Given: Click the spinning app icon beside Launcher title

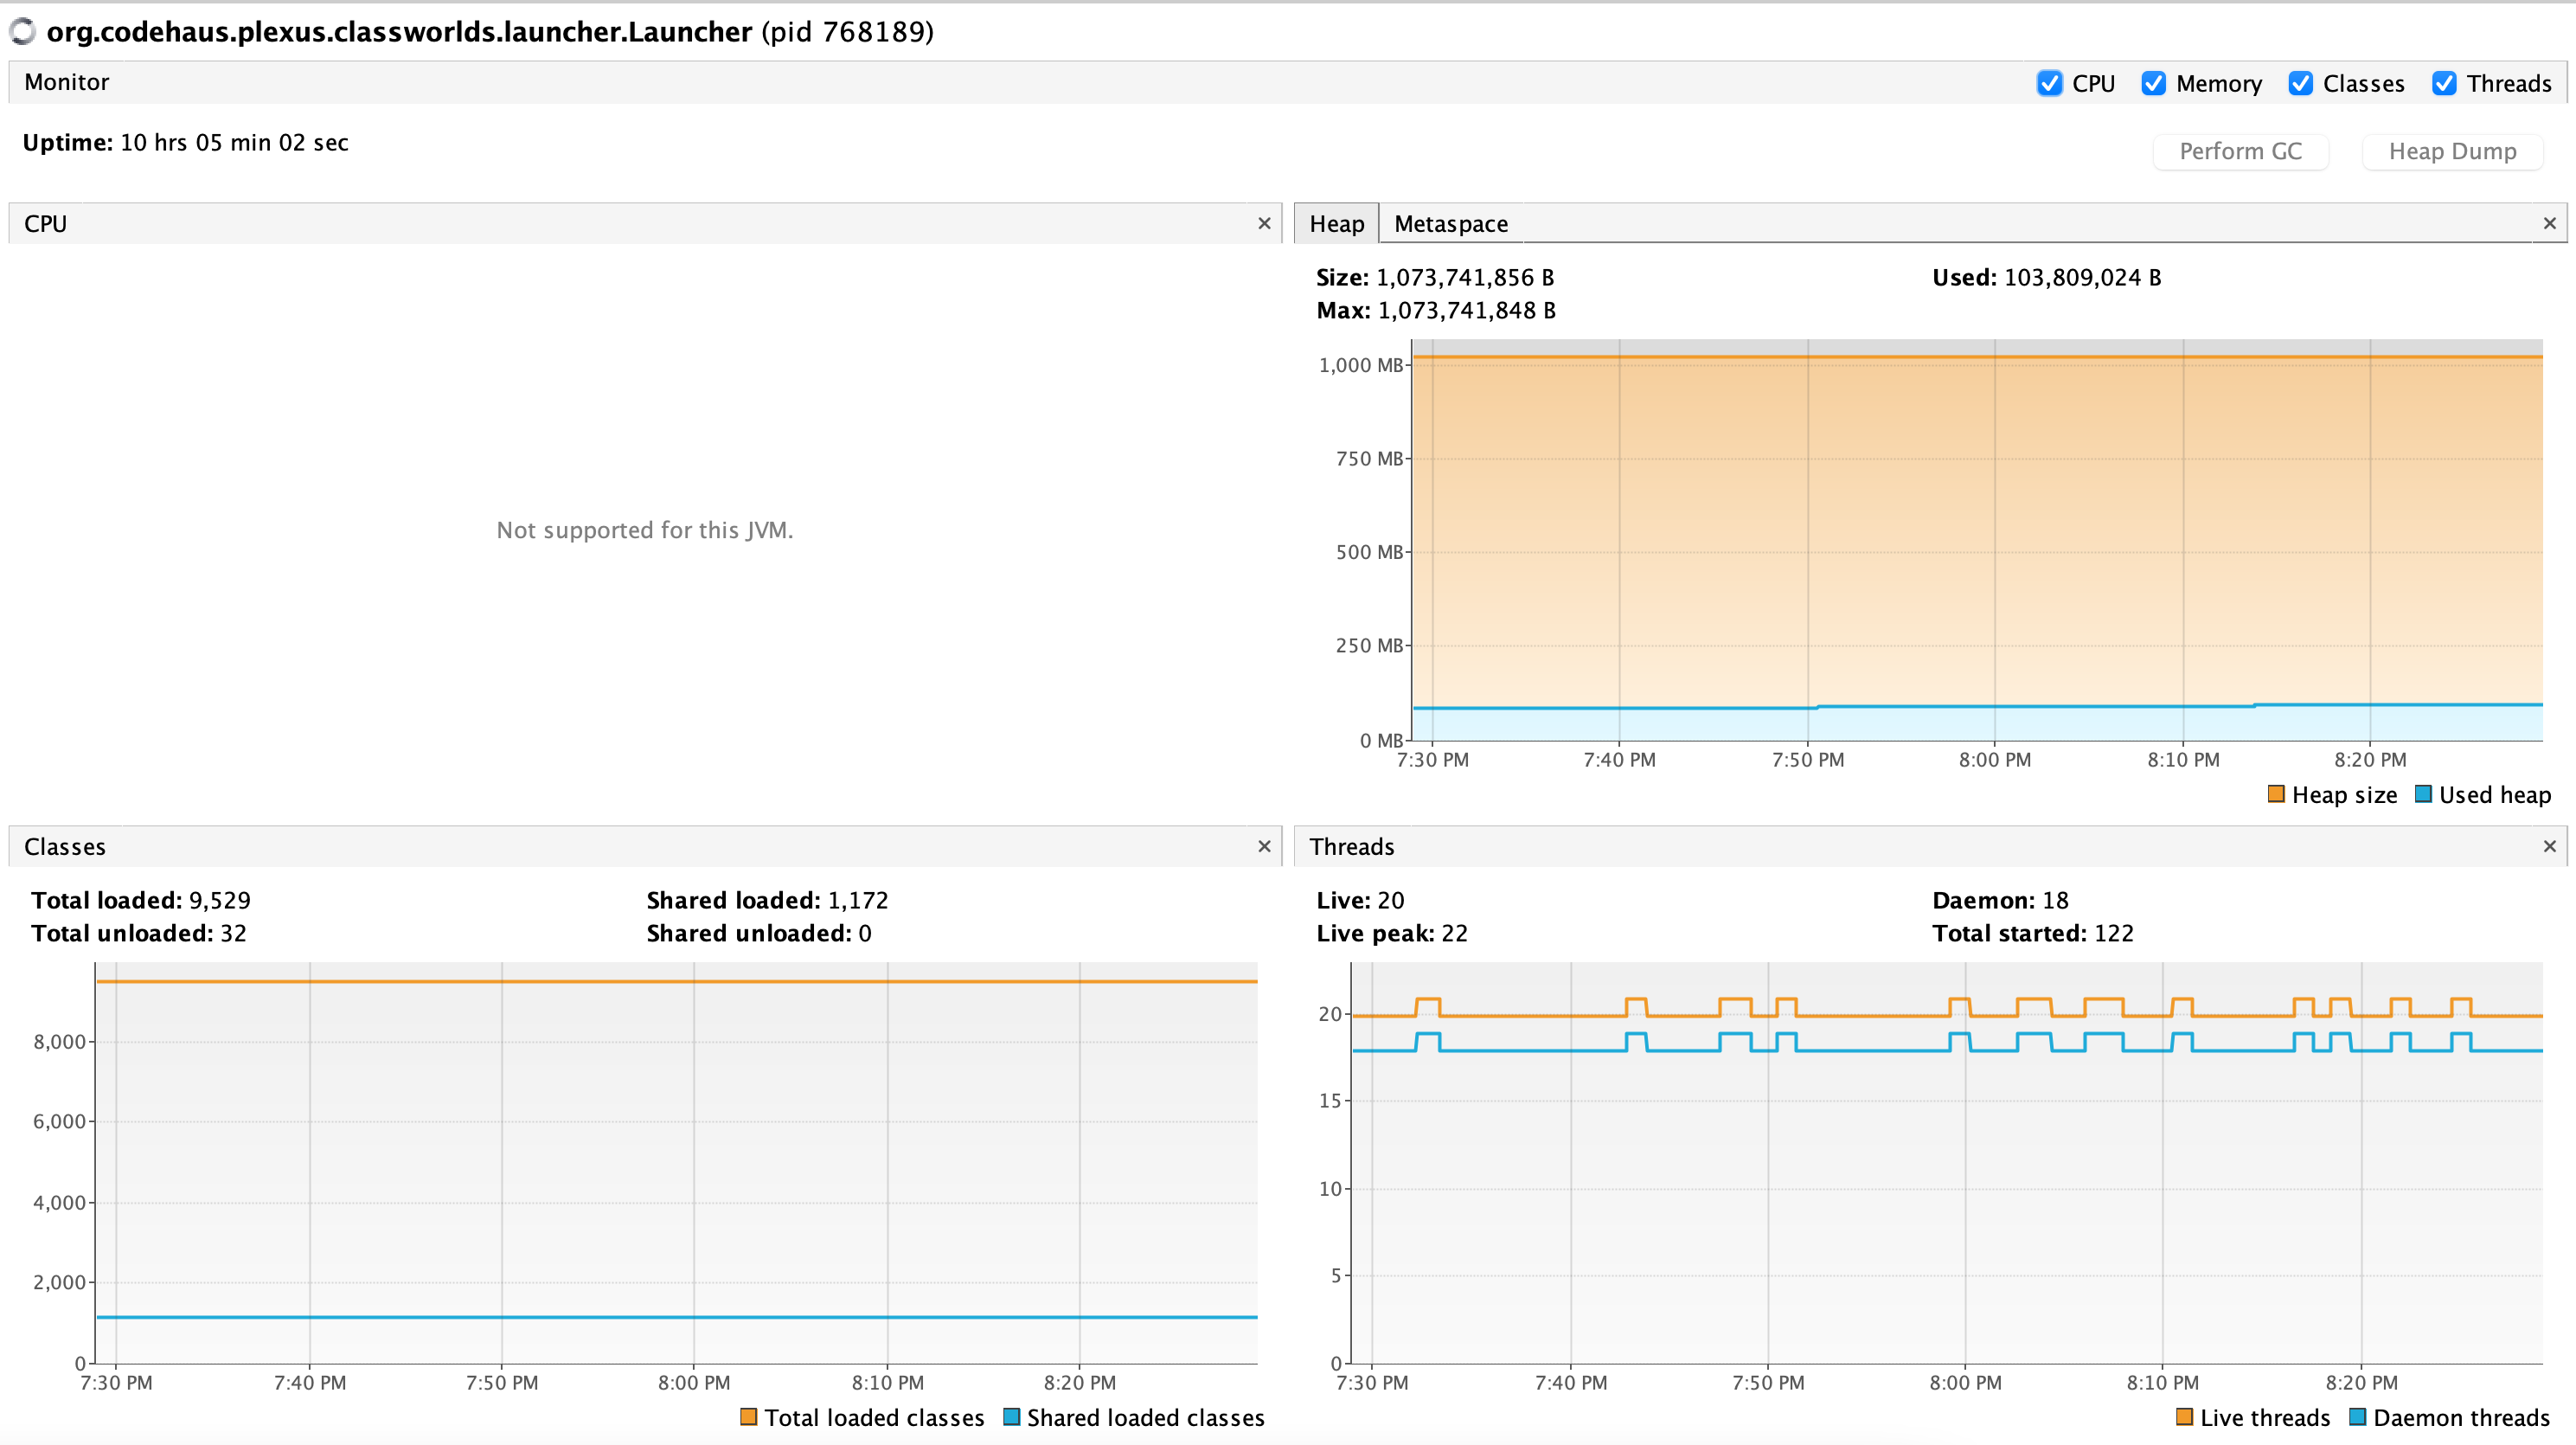Looking at the screenshot, I should tap(22, 31).
